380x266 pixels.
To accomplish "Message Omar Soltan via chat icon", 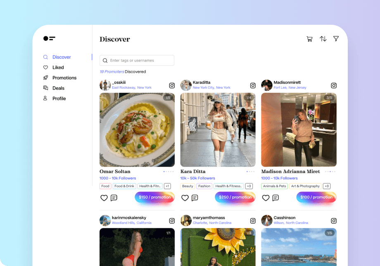I will pyautogui.click(x=114, y=198).
